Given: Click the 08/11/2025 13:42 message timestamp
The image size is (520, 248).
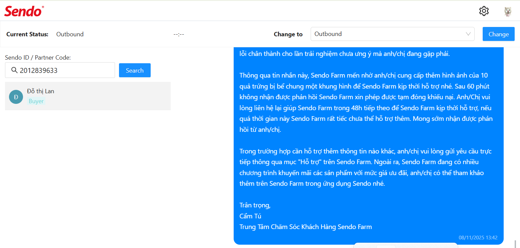Looking at the screenshot, I should click(478, 238).
